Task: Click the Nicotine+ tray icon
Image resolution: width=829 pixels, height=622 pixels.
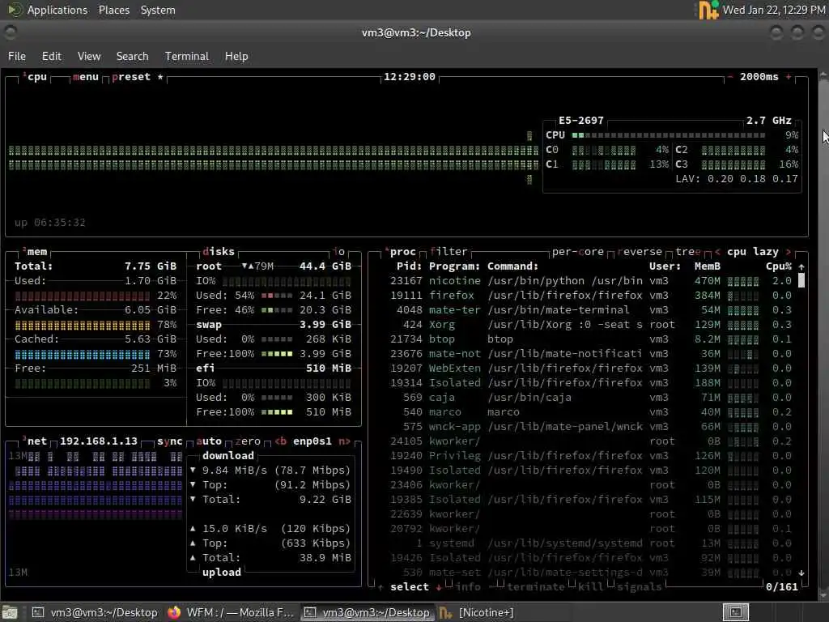Action: 708,10
